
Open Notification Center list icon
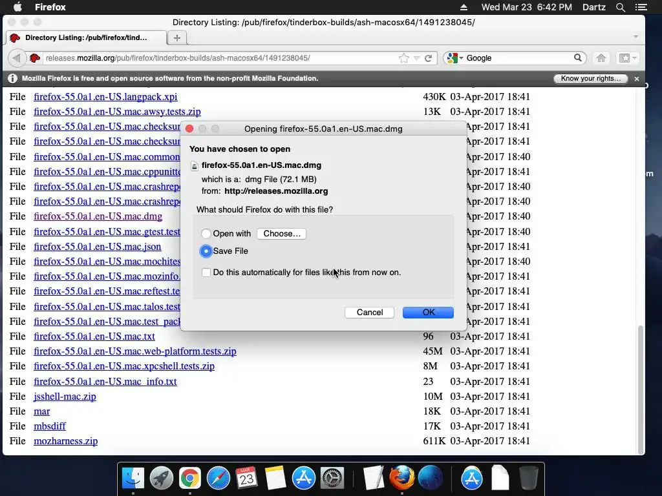click(x=641, y=7)
